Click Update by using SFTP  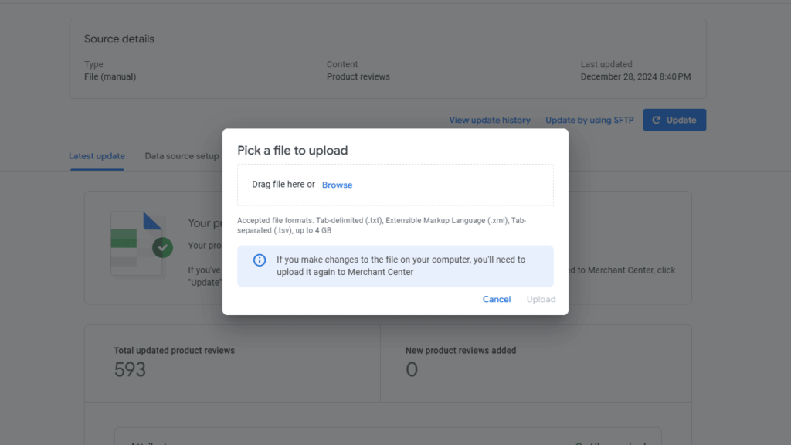(x=589, y=120)
